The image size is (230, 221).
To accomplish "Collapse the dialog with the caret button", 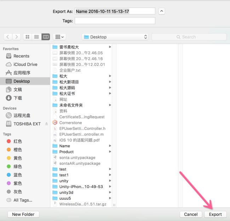I will [x=162, y=11].
